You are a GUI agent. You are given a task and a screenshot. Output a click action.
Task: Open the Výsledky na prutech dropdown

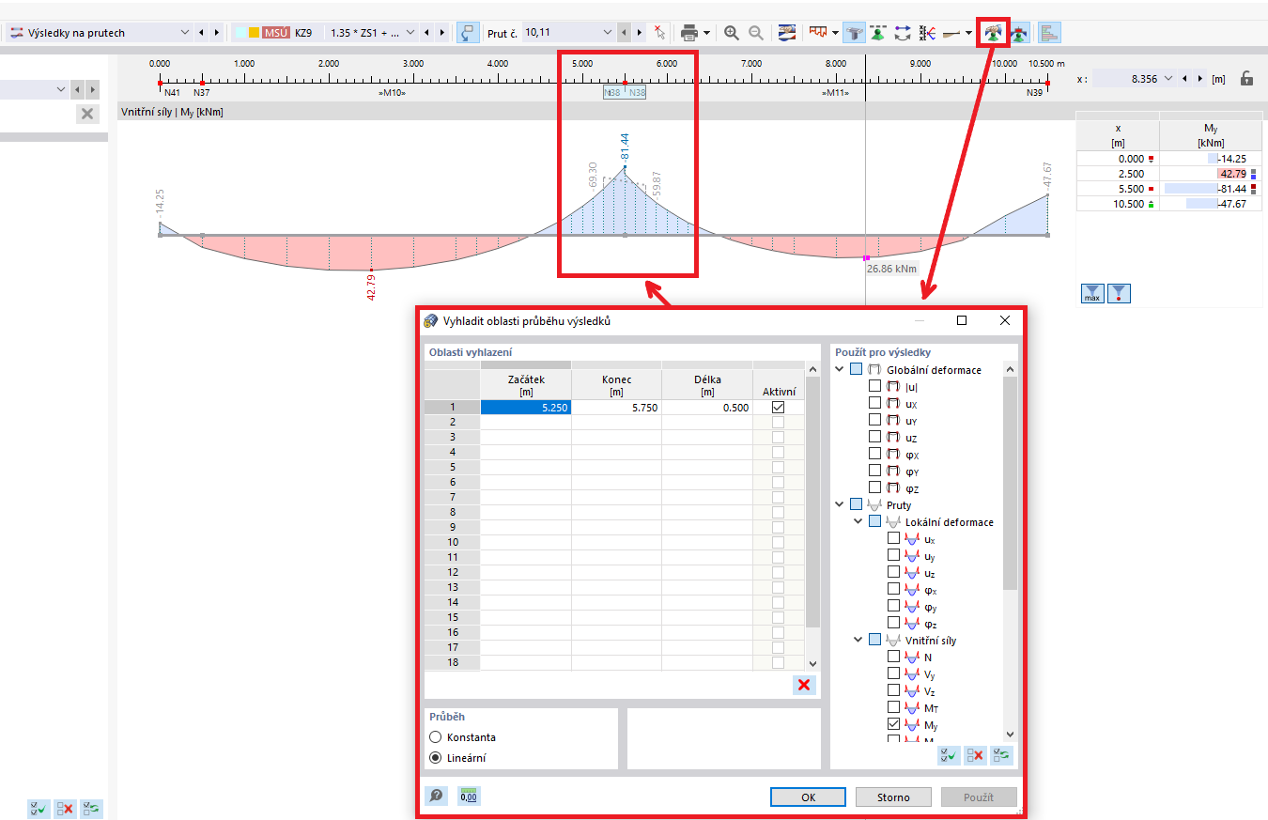[183, 33]
